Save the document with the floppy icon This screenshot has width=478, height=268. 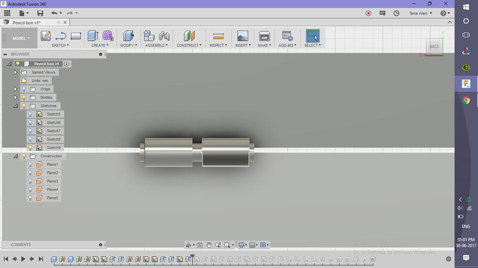[x=40, y=13]
